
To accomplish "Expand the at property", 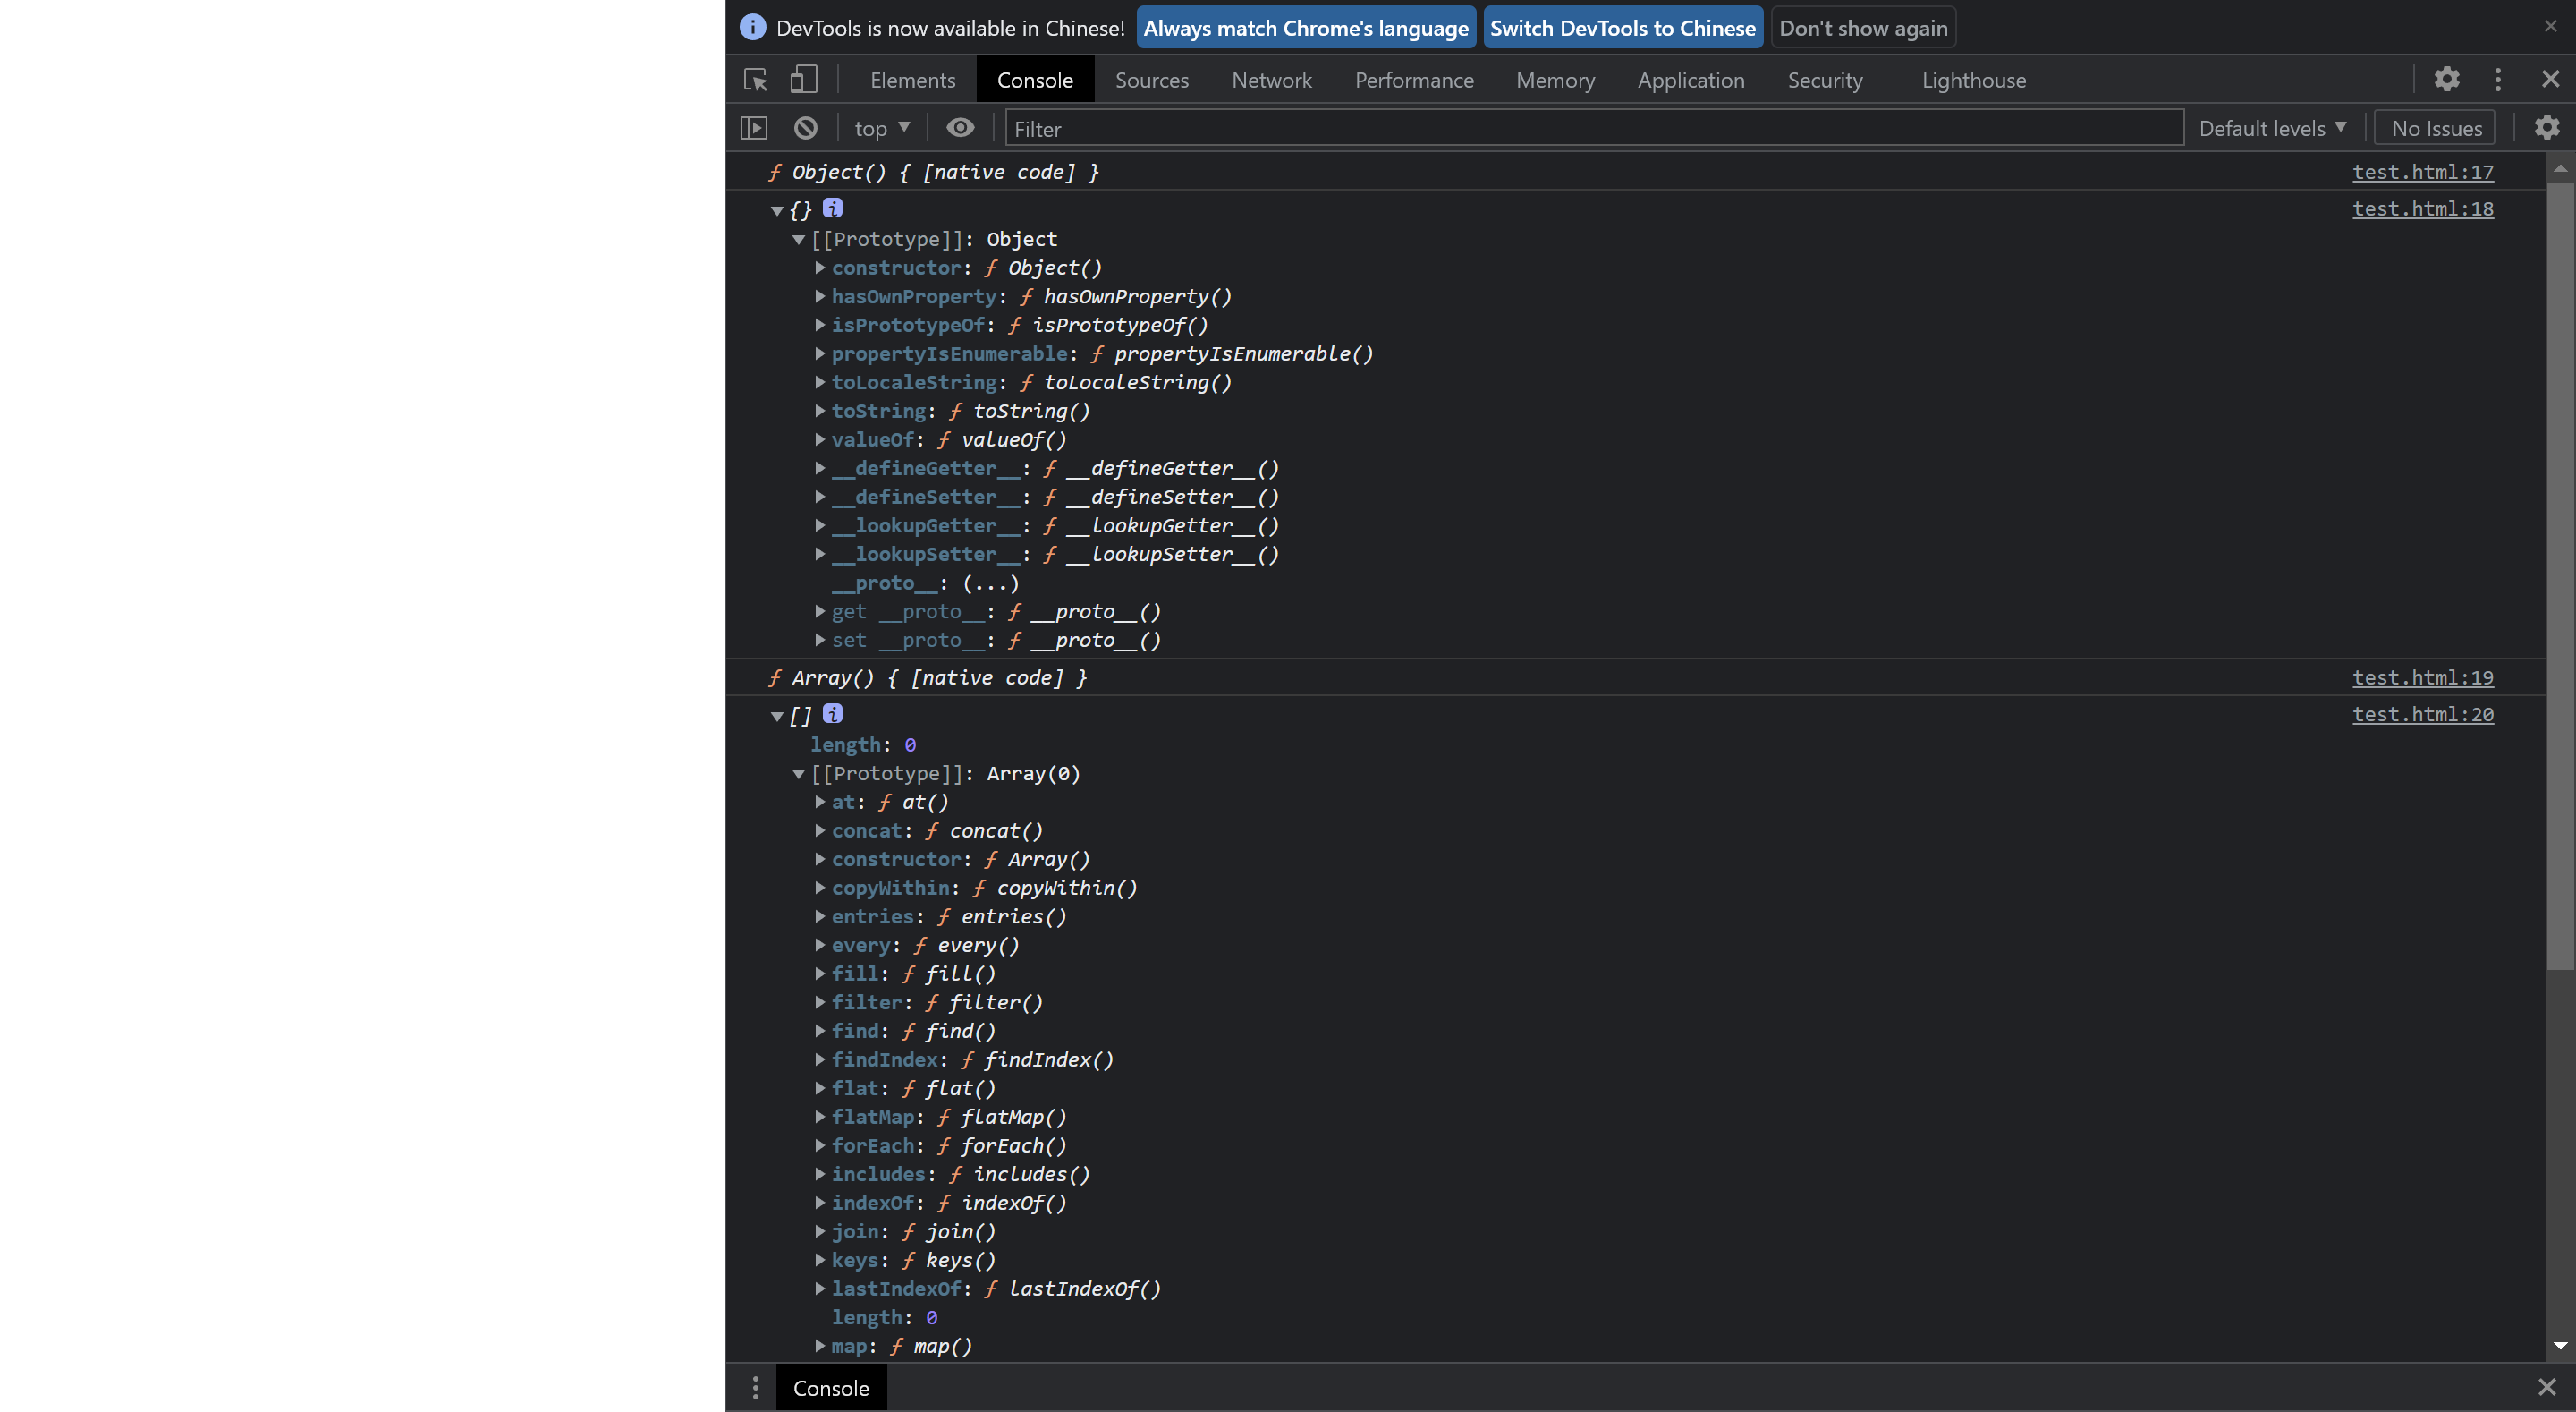I will (820, 802).
